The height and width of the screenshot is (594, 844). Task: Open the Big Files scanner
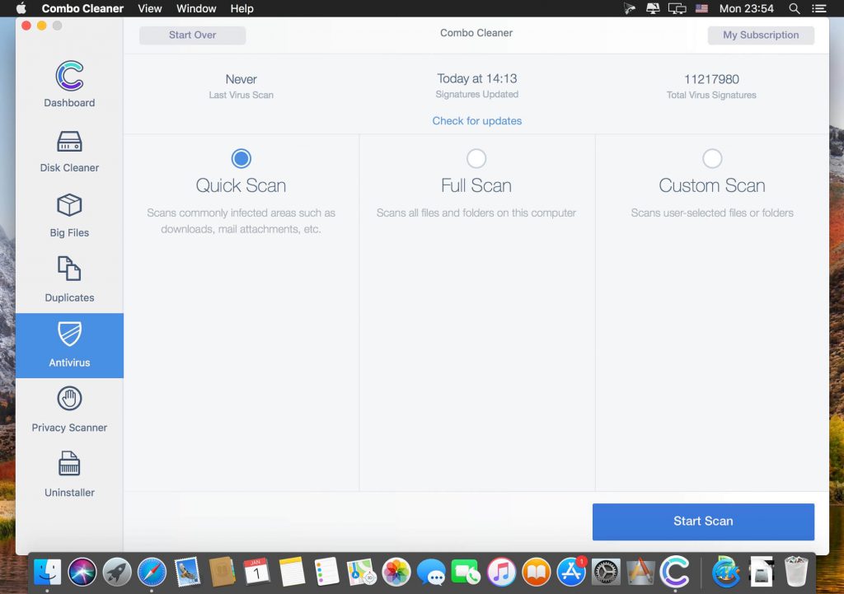point(69,214)
